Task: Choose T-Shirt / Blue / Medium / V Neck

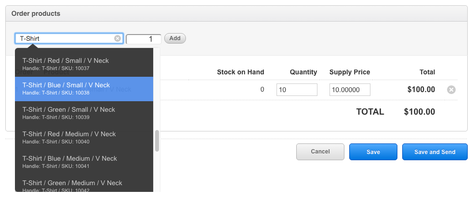Action: (84, 162)
